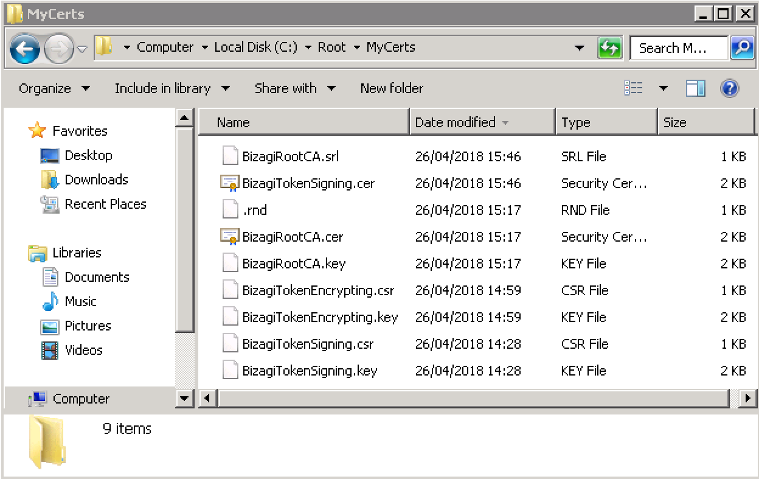Open the address bar history dropdown
This screenshot has height=479, width=759.
point(580,48)
